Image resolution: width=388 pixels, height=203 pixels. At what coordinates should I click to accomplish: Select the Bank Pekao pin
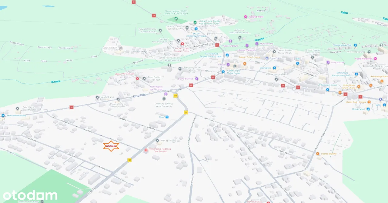point(267,58)
